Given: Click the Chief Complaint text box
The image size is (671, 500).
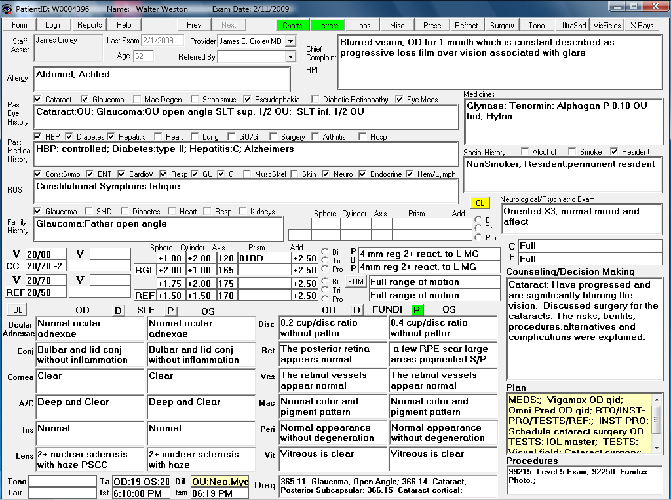Looking at the screenshot, I should tap(500, 62).
